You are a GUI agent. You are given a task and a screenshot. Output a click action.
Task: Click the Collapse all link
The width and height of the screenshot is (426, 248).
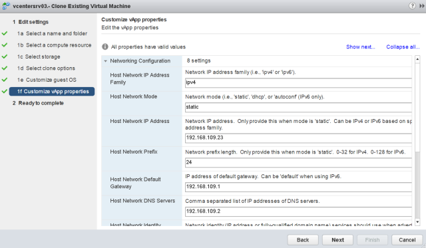point(403,47)
